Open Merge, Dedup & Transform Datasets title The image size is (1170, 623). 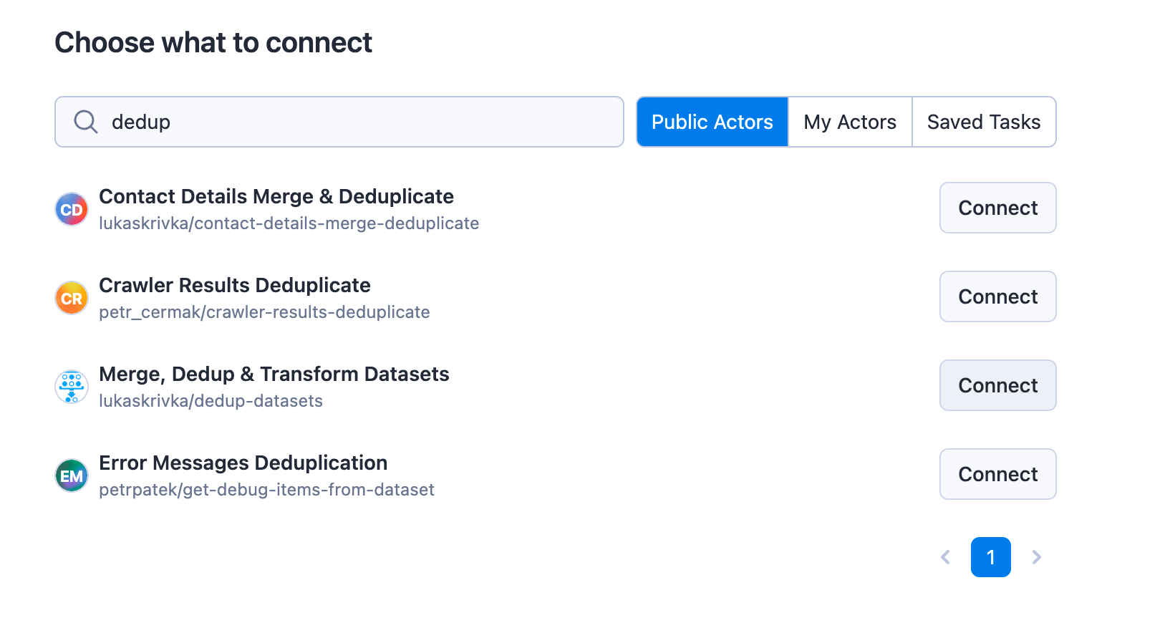(274, 374)
